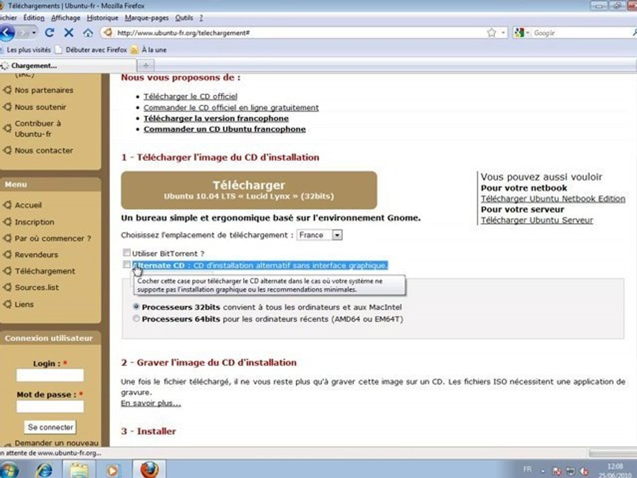Click the Ubuntu icon beside Liens
637x478 pixels.
tap(7, 304)
